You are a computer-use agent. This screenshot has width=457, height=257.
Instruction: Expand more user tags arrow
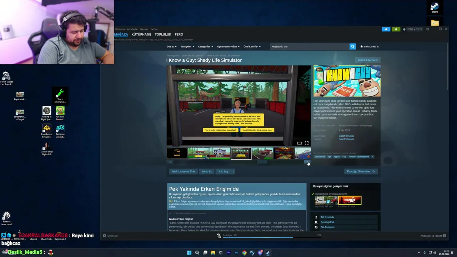372,157
